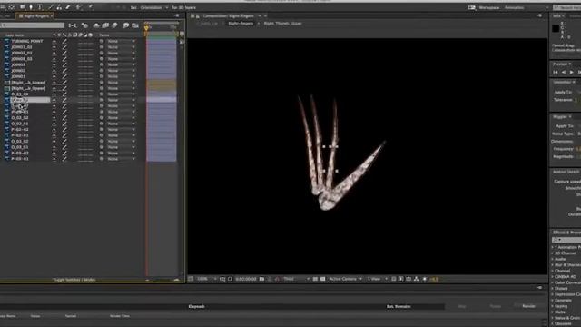Image resolution: width=581 pixels, height=327 pixels.
Task: Click the layer search field in the timeline
Action: 33,25
